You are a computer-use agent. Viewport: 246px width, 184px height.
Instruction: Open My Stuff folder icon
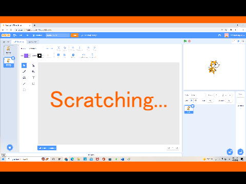pyautogui.click(x=220, y=35)
